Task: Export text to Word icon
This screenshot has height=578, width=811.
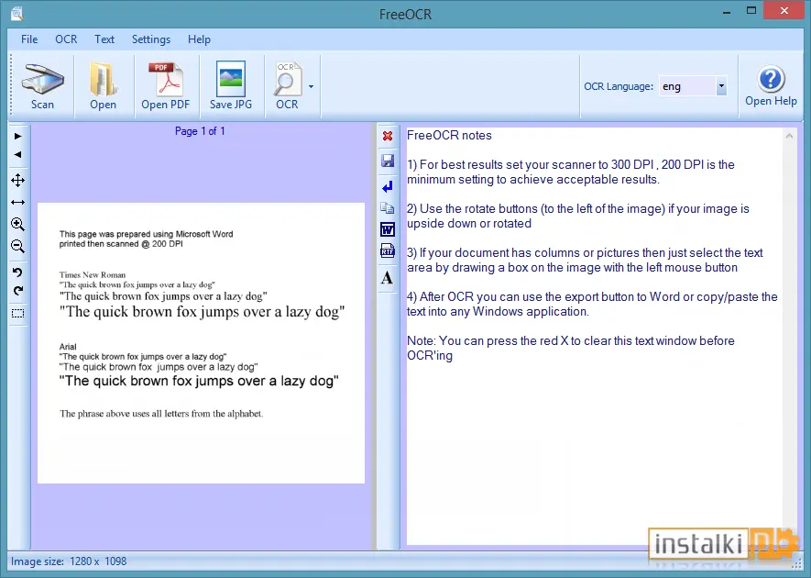Action: [x=388, y=229]
